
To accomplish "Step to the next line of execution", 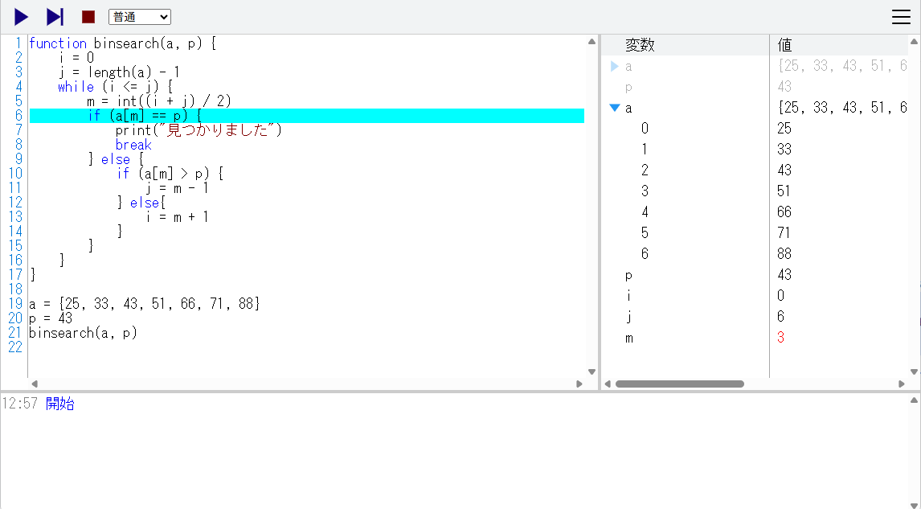I will tap(55, 17).
